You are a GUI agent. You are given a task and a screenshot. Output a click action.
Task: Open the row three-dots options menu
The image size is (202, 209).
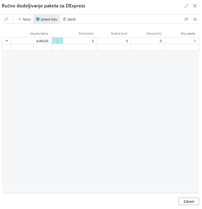pos(57,41)
